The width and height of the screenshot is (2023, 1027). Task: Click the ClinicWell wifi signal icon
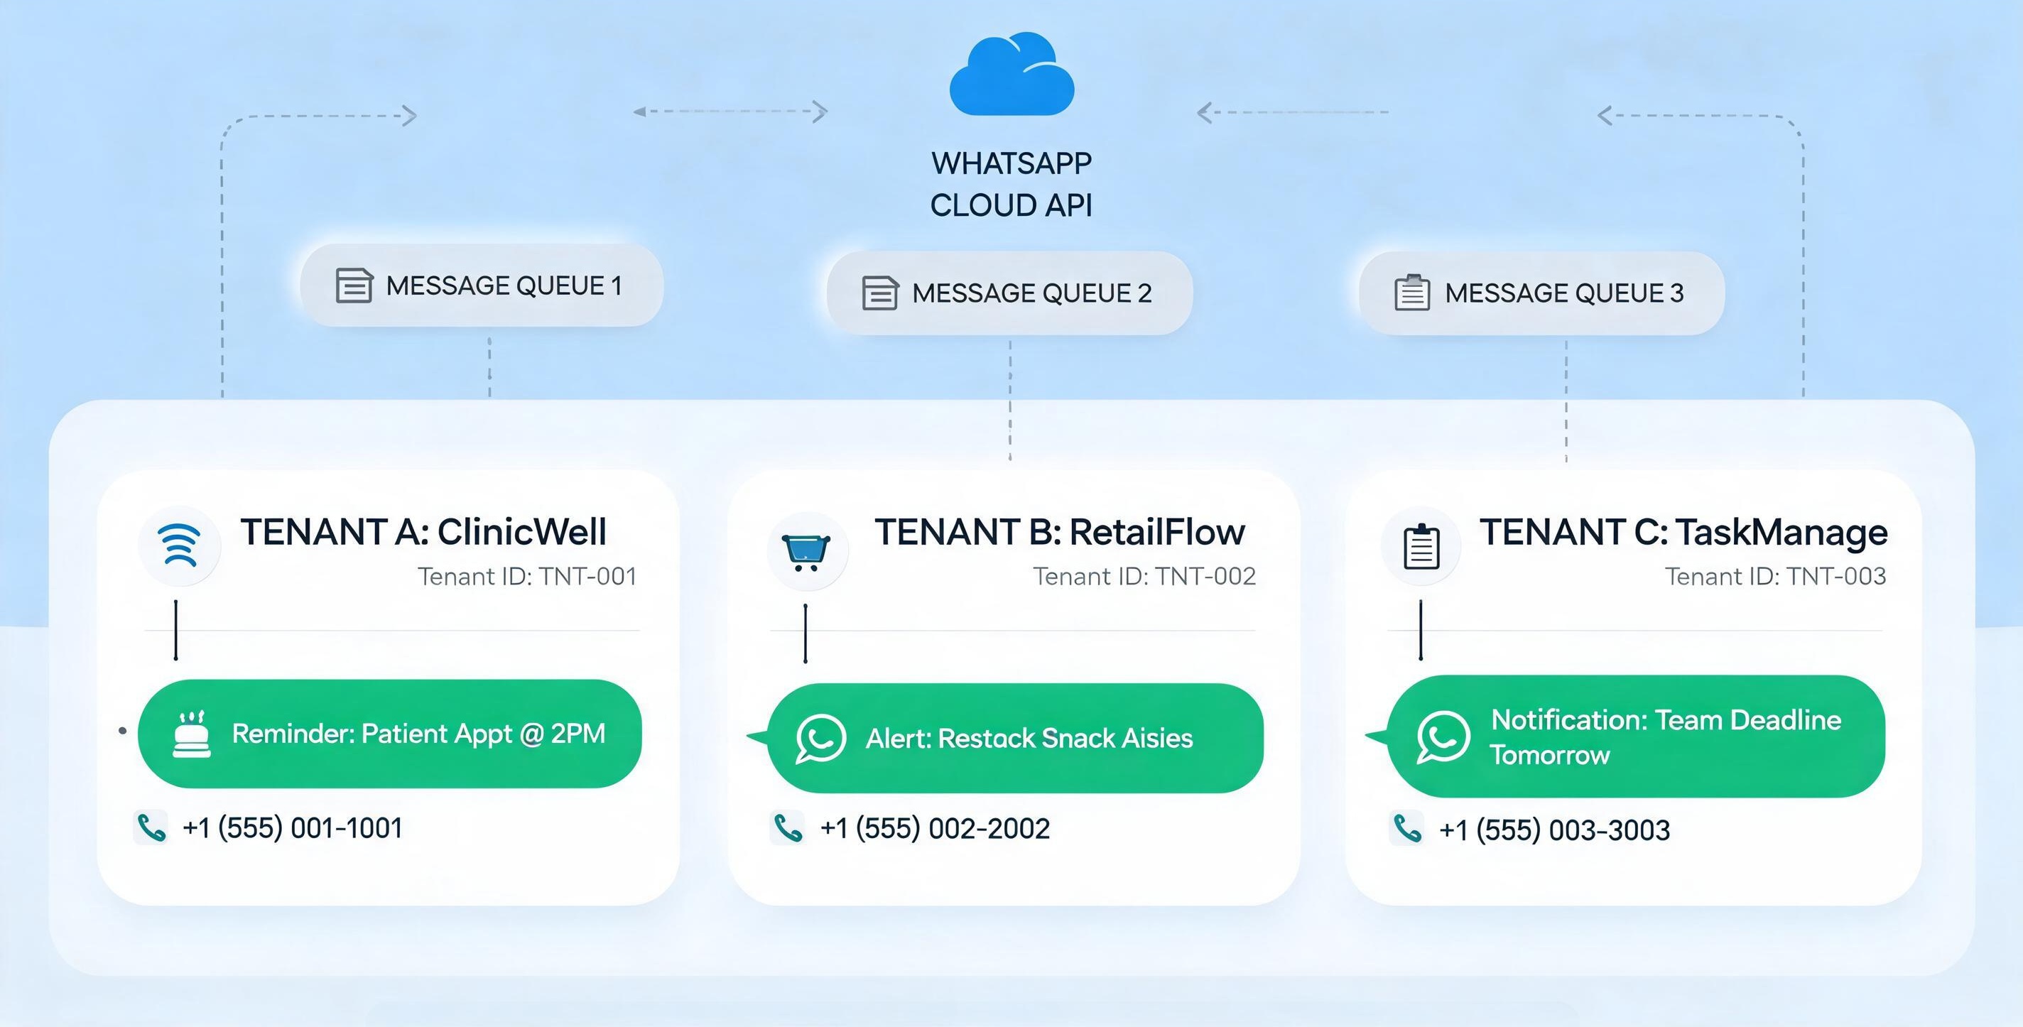[179, 545]
